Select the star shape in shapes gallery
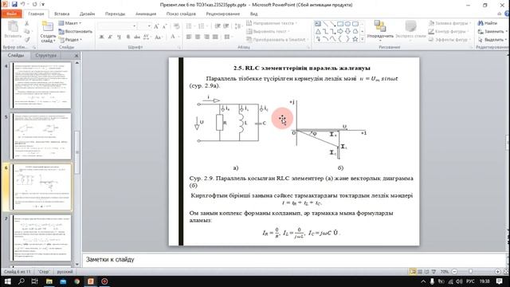 click(355, 39)
